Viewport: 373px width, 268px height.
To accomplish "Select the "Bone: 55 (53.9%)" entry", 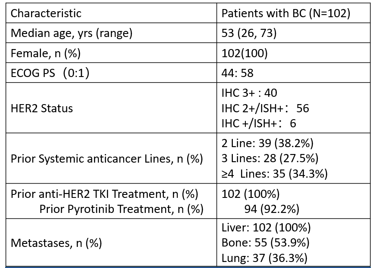I will click(265, 243).
